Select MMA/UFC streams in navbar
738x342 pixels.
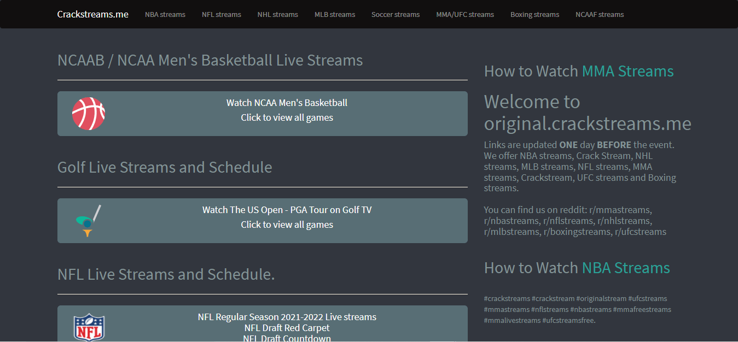[x=465, y=15]
